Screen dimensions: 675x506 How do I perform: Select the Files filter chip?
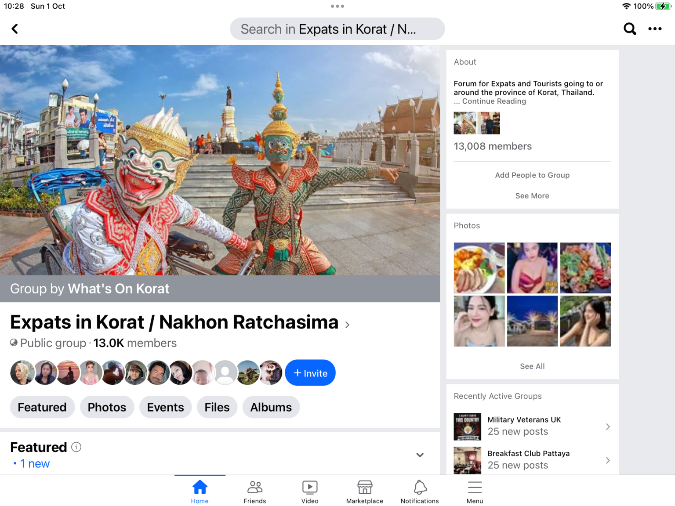tap(217, 407)
